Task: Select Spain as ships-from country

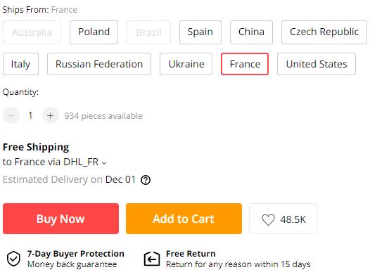Action: click(200, 32)
